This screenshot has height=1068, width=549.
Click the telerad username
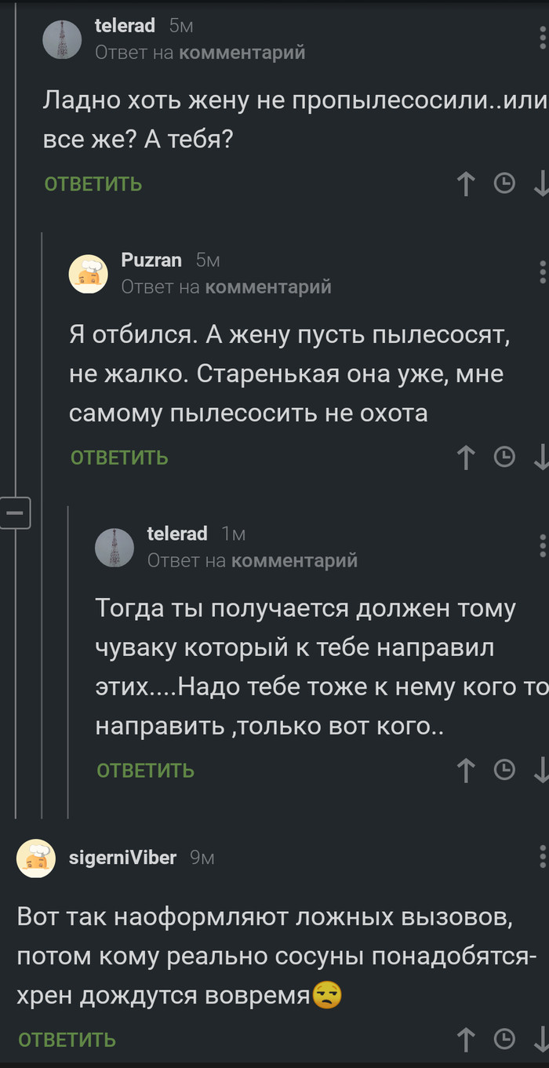pyautogui.click(x=125, y=24)
